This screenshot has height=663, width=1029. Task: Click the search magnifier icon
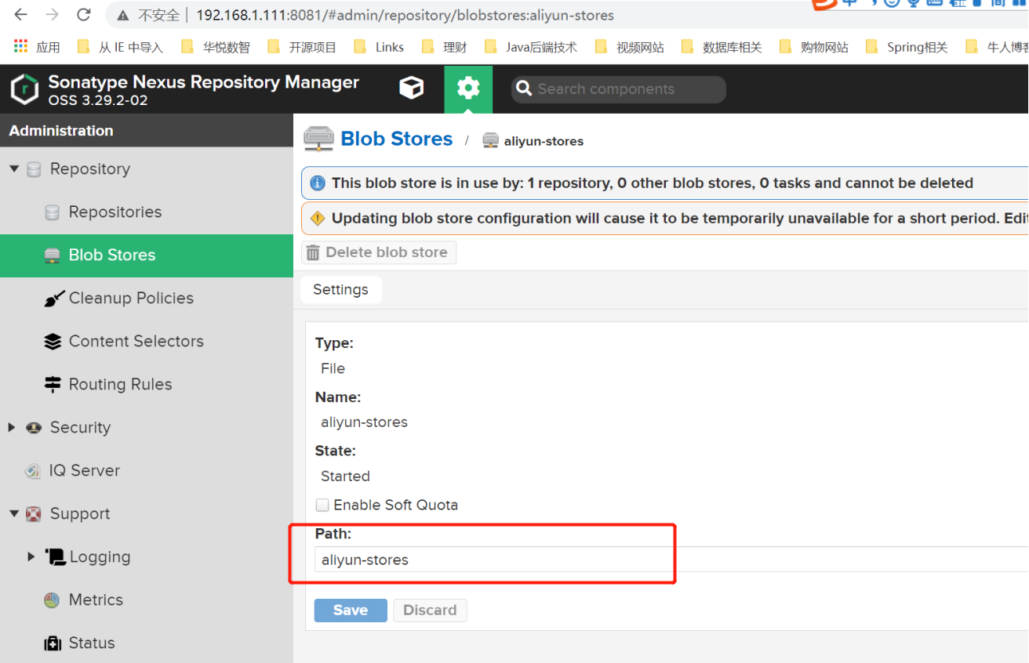[x=525, y=89]
